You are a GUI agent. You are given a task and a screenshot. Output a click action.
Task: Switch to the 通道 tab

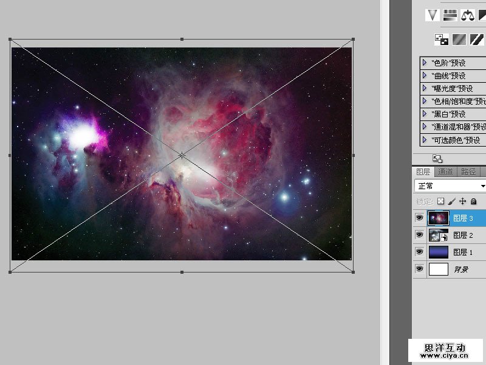(445, 172)
